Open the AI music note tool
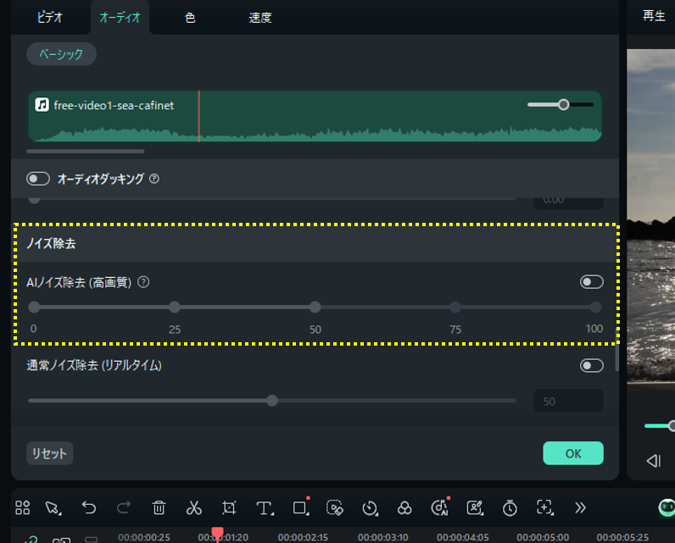675x543 pixels. point(439,507)
